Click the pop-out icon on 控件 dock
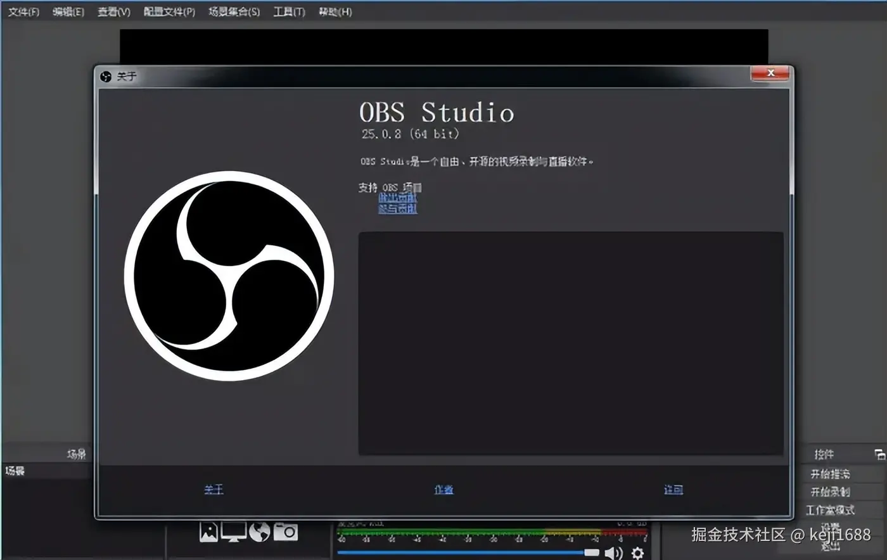The image size is (887, 560). [x=879, y=454]
